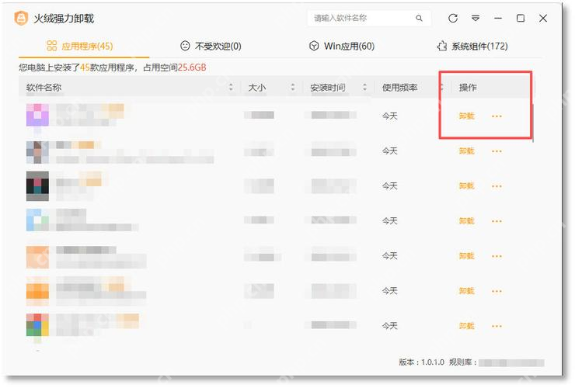Image resolution: width=575 pixels, height=388 pixels.
Task: Click the magnifier search icon
Action: tap(419, 18)
